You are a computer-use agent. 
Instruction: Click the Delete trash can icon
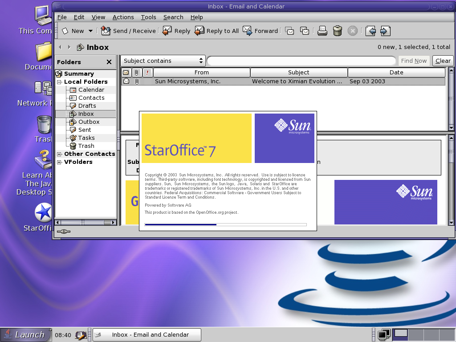tap(338, 31)
